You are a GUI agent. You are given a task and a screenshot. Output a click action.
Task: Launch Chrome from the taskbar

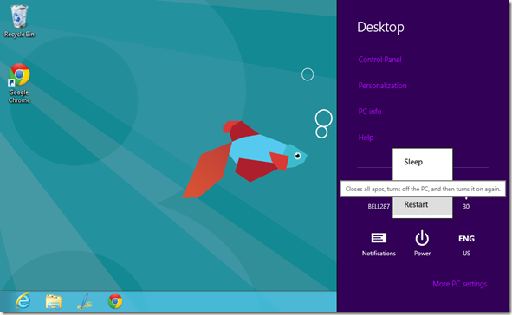pyautogui.click(x=115, y=301)
